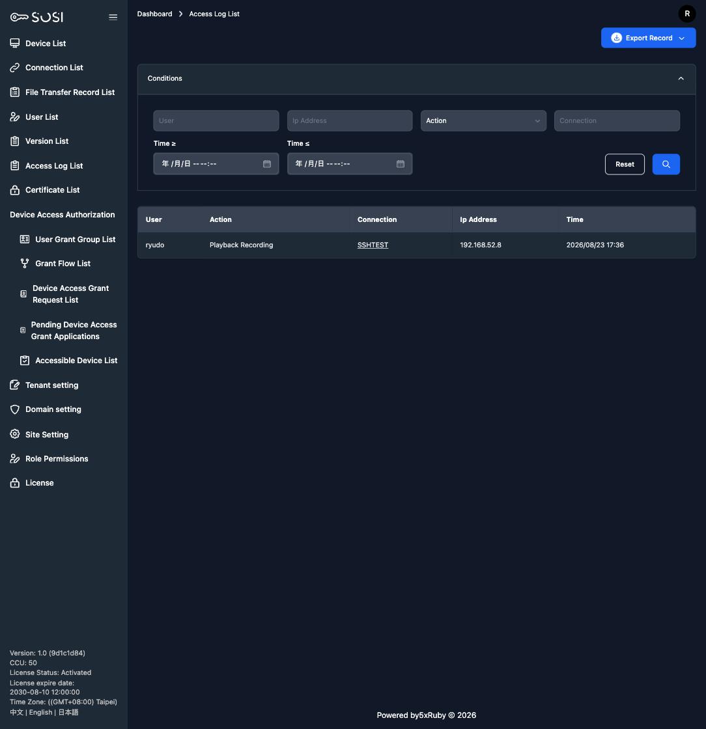Collapse the Conditions panel chevron
Viewport: 706px width, 729px height.
(x=681, y=78)
